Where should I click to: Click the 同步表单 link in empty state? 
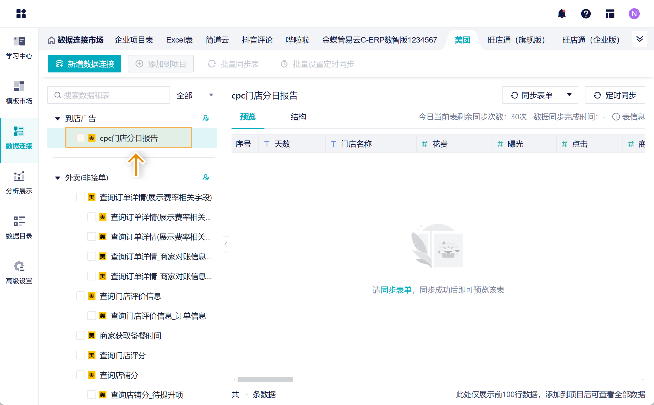click(x=396, y=290)
